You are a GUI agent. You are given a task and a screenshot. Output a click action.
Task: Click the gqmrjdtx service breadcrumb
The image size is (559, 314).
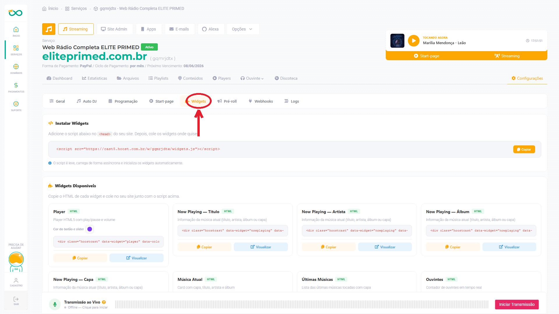coord(139,8)
